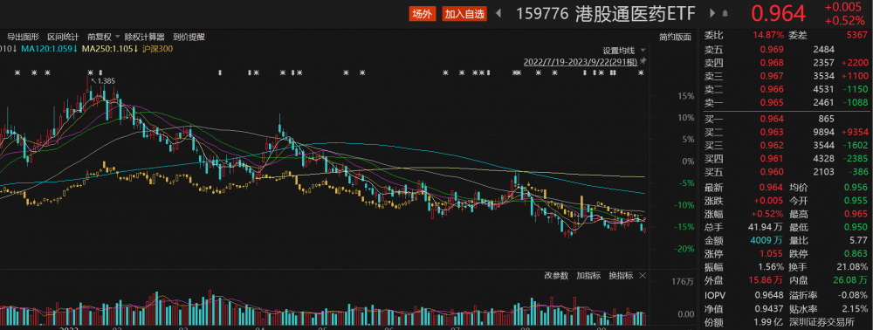
Task: Click the 2022/7/19-2023/9/22 date range link
Action: (581, 61)
